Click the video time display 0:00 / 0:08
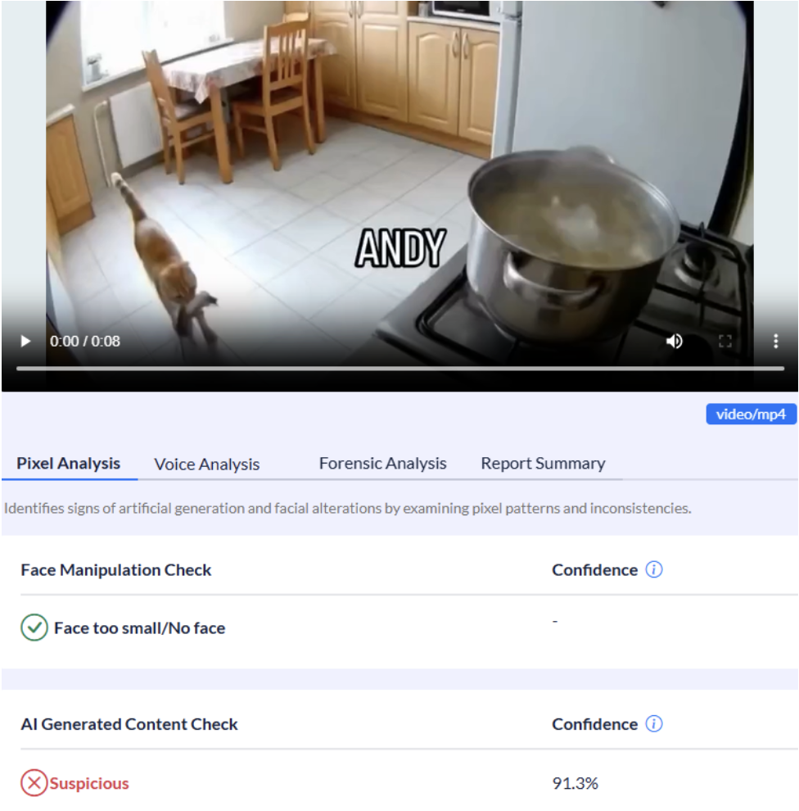Image resolution: width=799 pixels, height=811 pixels. coord(85,342)
